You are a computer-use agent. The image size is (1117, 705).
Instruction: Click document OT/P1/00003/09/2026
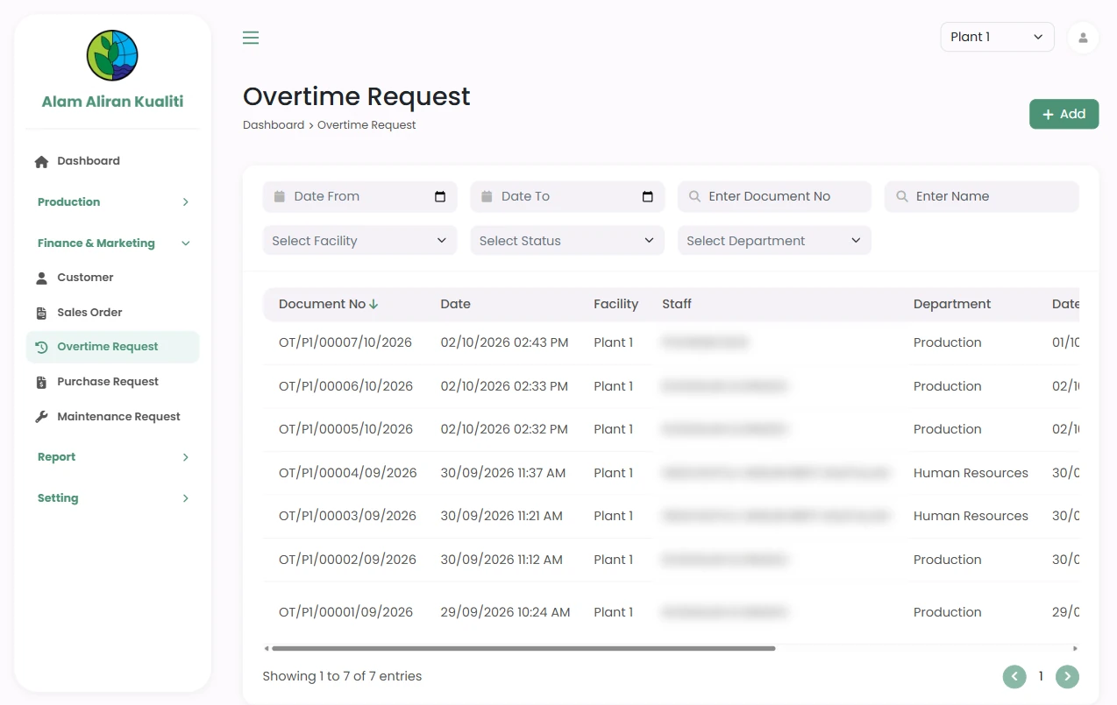click(x=347, y=516)
